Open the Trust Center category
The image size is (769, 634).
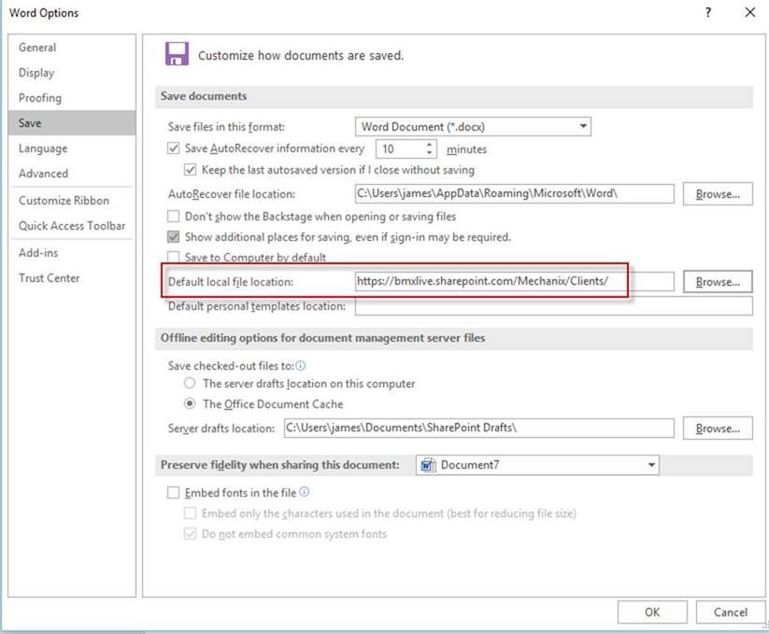(72, 278)
